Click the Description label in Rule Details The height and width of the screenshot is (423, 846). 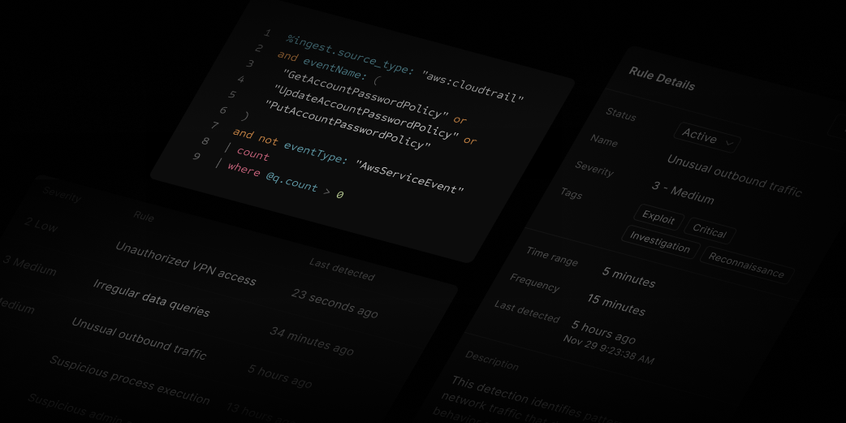tap(491, 360)
